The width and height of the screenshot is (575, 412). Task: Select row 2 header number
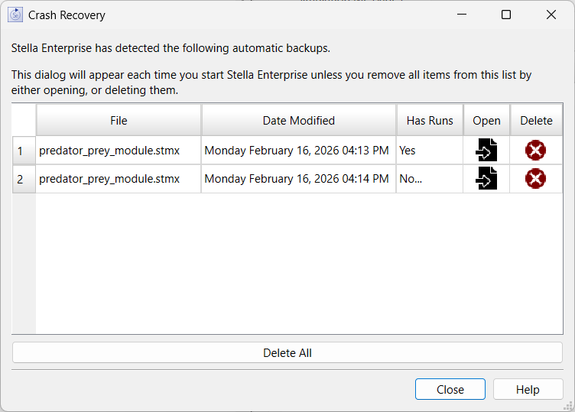pyautogui.click(x=21, y=179)
